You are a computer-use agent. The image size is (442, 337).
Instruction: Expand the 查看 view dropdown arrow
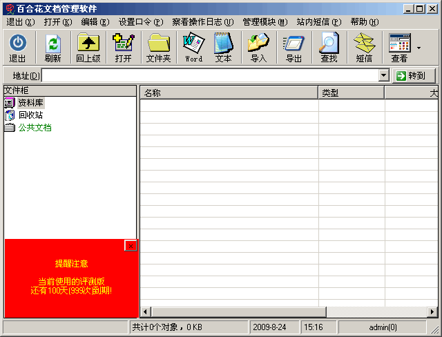tap(419, 48)
